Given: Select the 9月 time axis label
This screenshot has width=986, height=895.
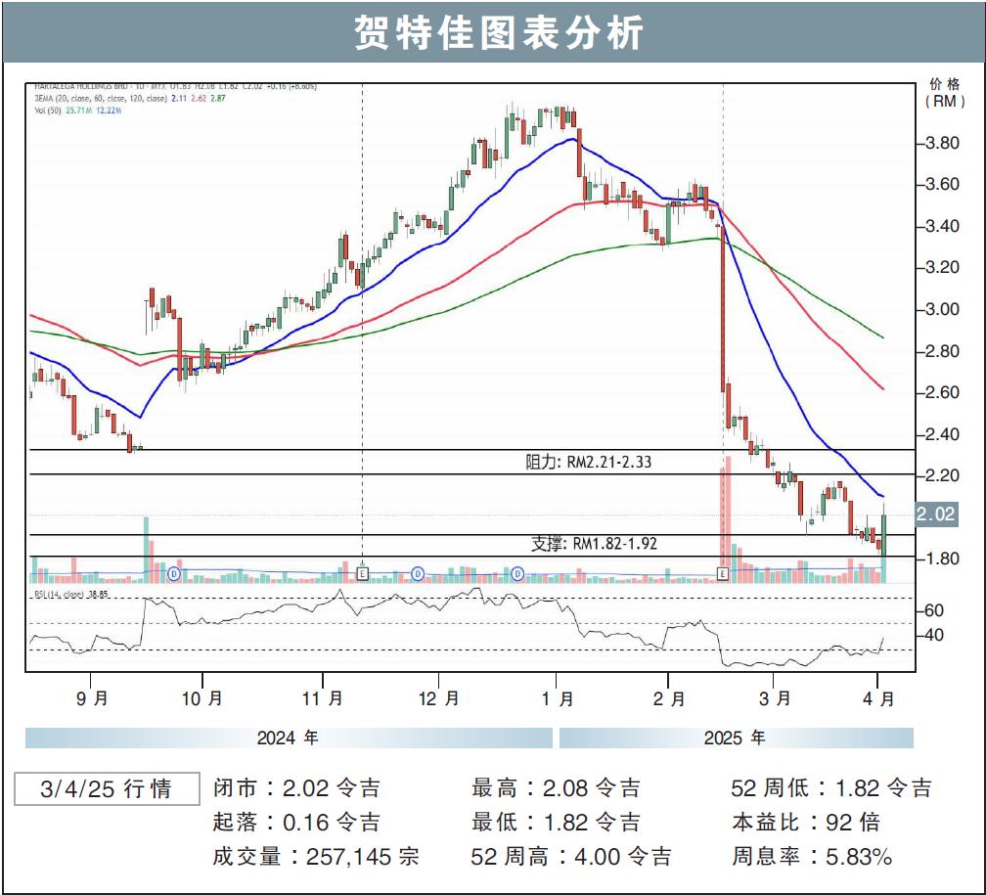Looking at the screenshot, I should coord(92,698).
